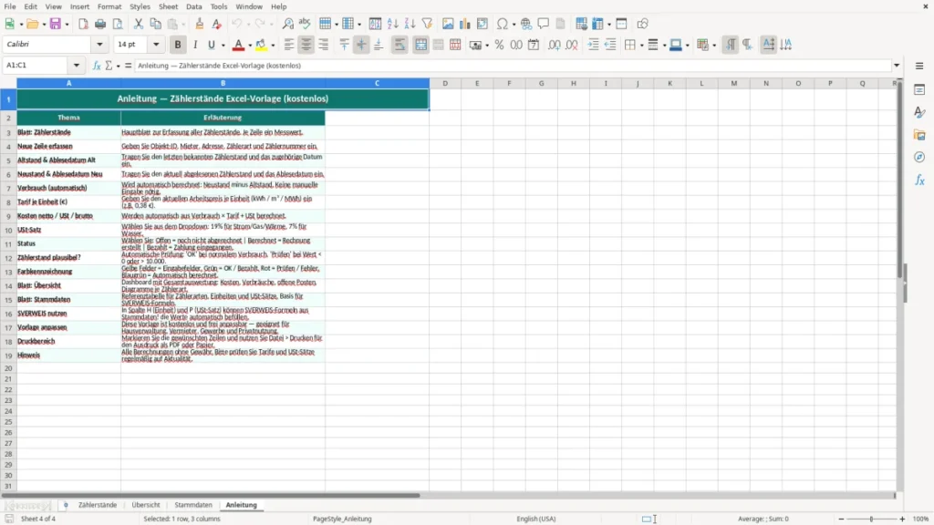Open underline style dropdown arrow
This screenshot has height=525, width=934.
point(223,46)
